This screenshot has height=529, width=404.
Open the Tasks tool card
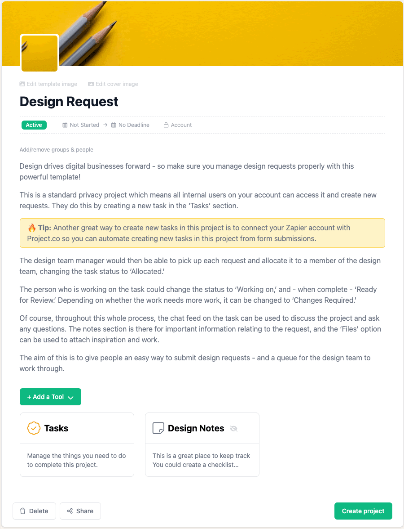point(76,444)
